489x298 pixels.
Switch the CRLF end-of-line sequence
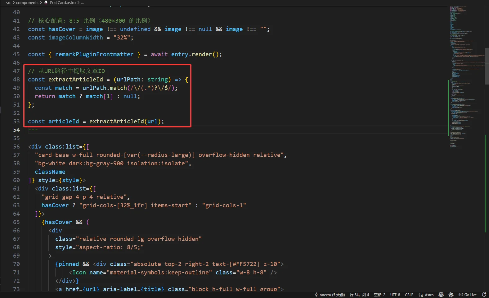[409, 295]
